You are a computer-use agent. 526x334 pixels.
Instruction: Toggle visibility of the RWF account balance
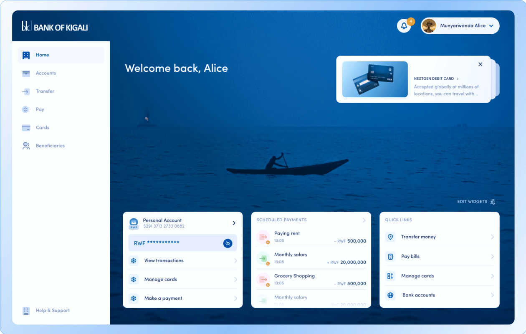click(227, 243)
